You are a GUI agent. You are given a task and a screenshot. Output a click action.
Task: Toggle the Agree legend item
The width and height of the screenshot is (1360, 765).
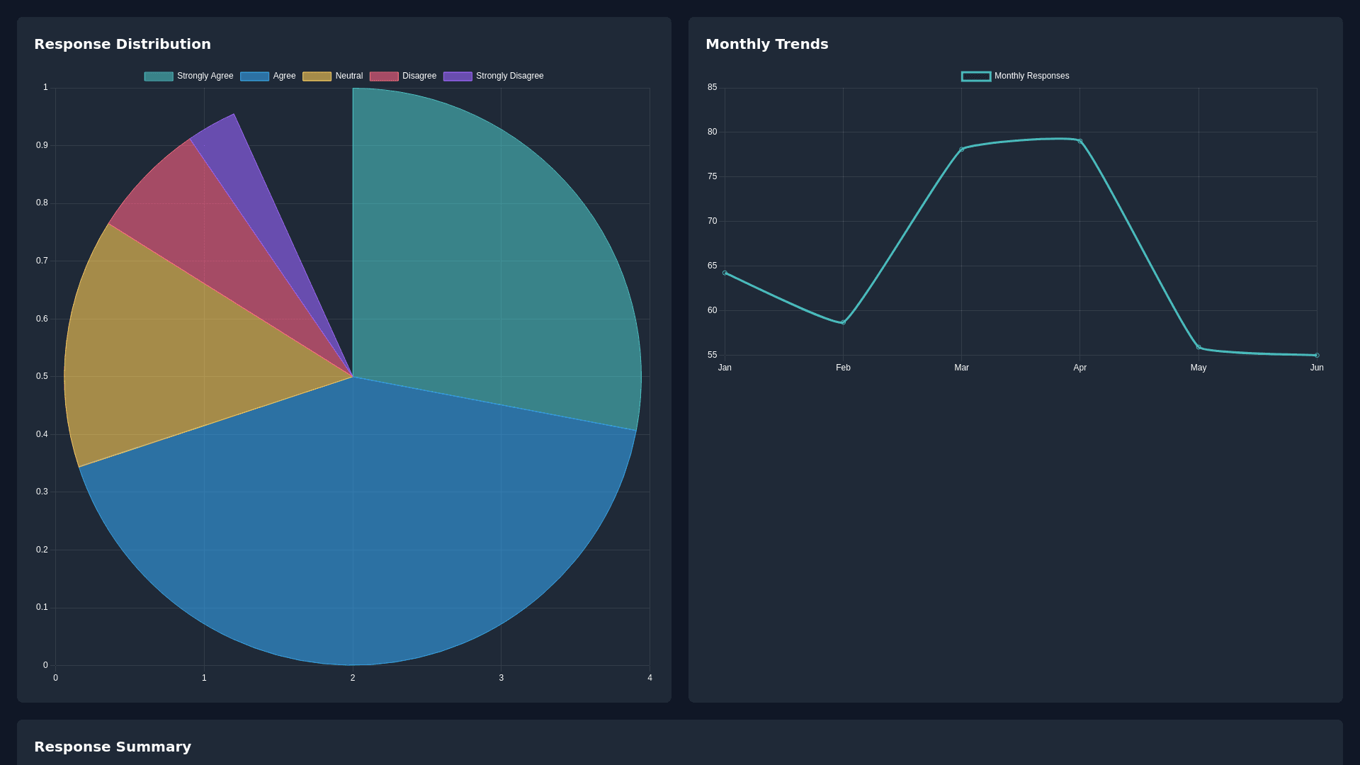point(268,76)
